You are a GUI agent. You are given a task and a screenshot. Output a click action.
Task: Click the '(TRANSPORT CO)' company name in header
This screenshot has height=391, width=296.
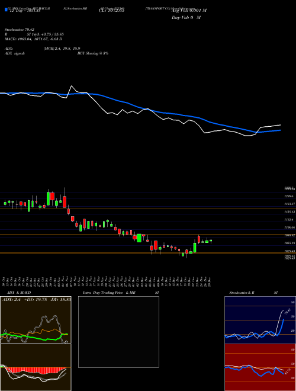tap(157, 8)
